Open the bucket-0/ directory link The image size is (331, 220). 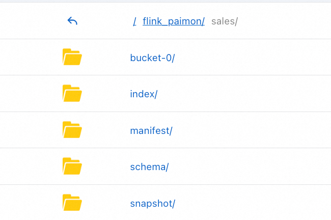pyautogui.click(x=152, y=58)
